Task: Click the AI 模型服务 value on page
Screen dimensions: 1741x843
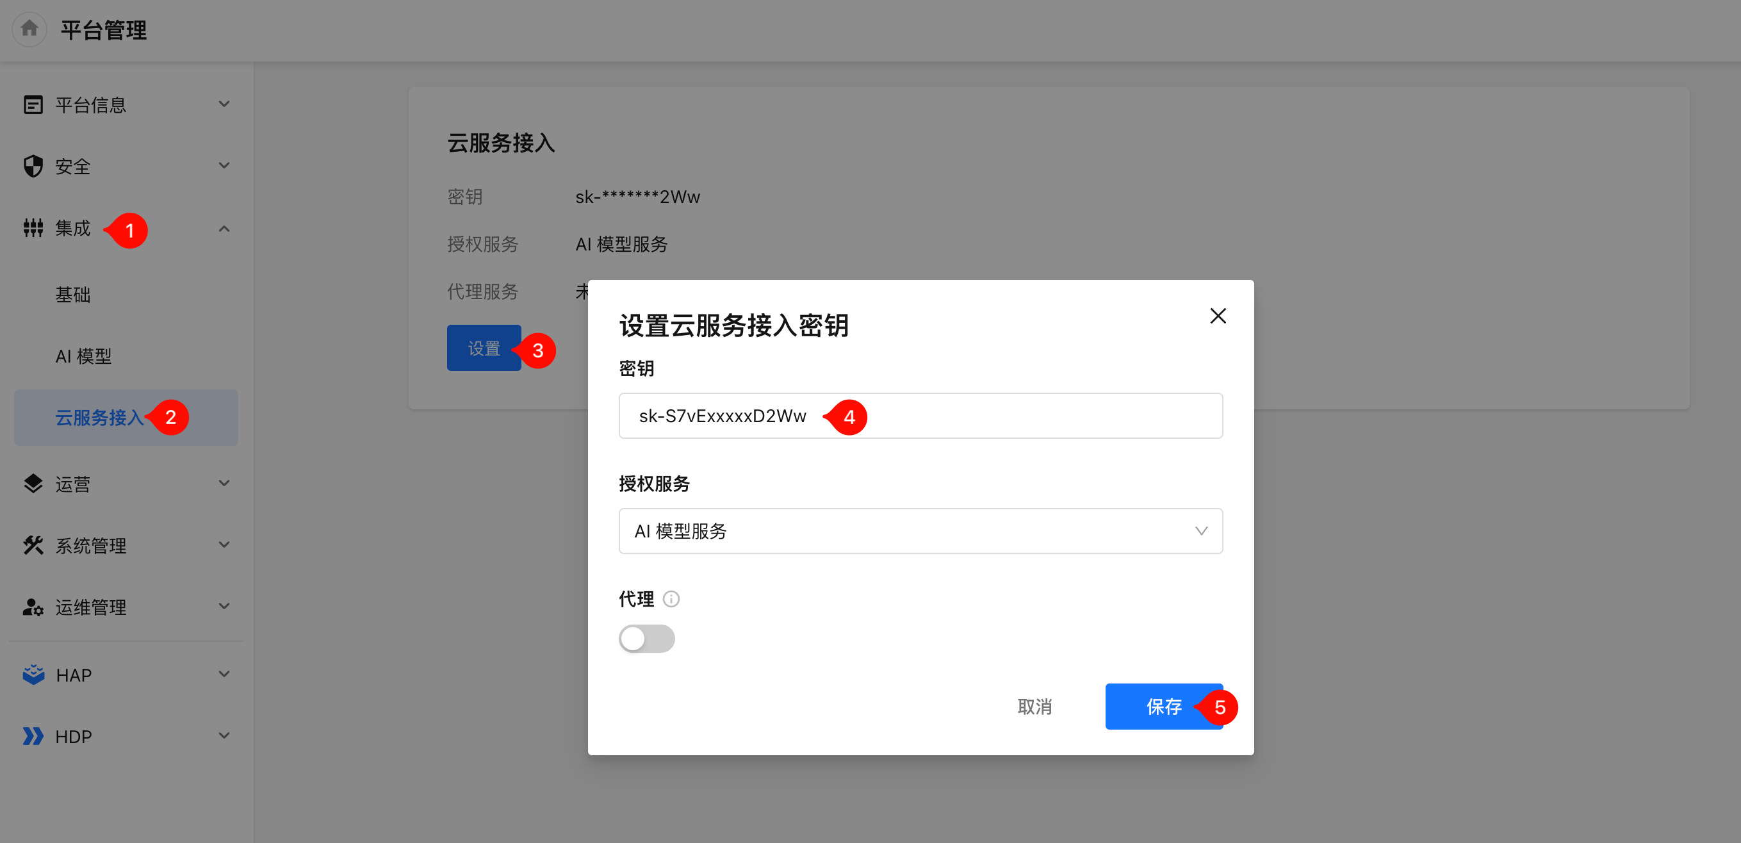Action: 621,244
